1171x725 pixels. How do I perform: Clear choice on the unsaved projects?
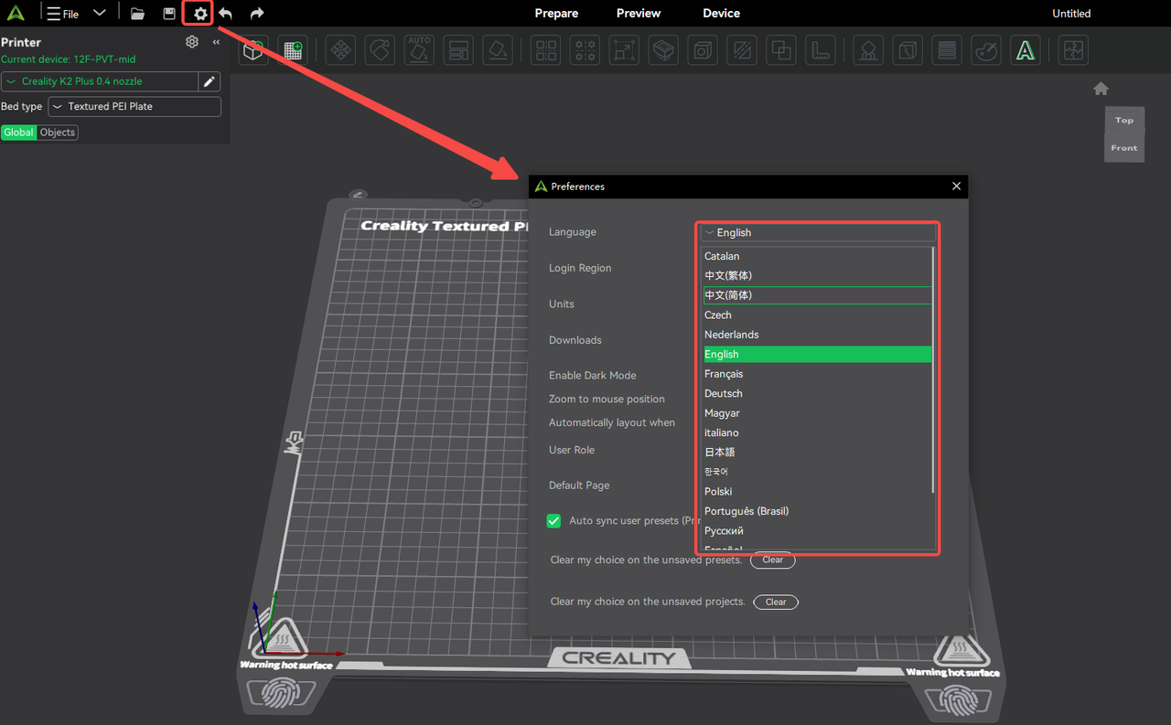click(776, 602)
